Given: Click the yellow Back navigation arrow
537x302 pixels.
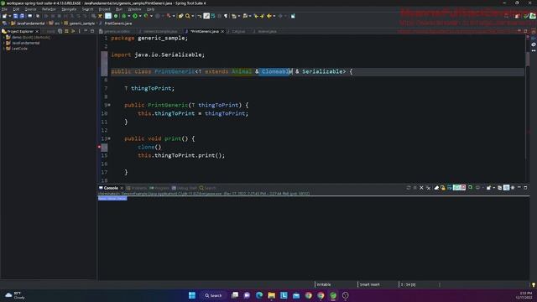Looking at the screenshot, I should [269, 16].
